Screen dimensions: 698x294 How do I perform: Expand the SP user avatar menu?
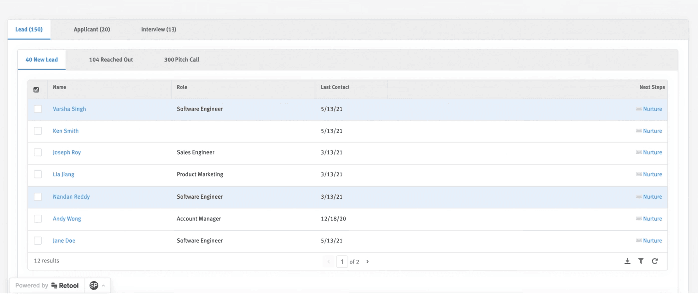97,286
